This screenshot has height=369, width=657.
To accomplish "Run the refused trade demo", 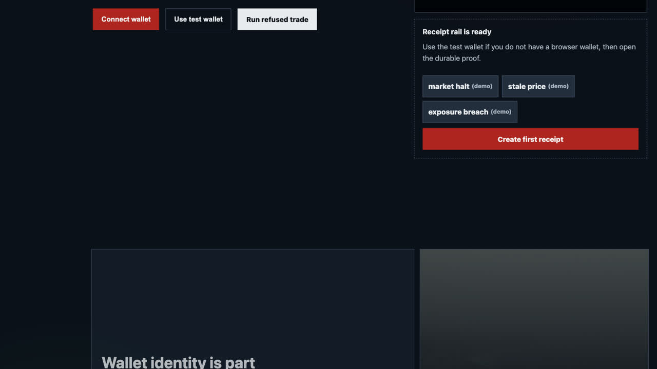I will click(277, 19).
